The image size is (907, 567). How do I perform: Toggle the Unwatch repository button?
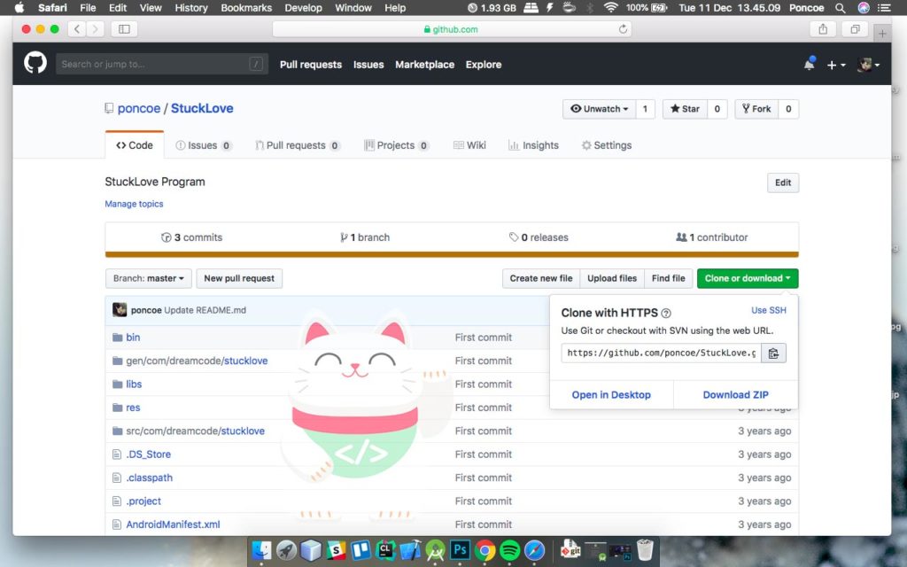pos(599,109)
